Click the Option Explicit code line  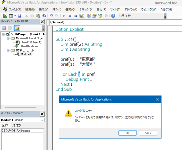(69, 29)
